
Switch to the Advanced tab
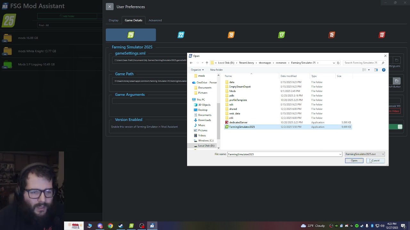(x=155, y=20)
